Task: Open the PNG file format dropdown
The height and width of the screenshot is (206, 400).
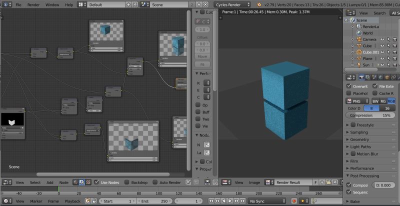Action: click(357, 101)
